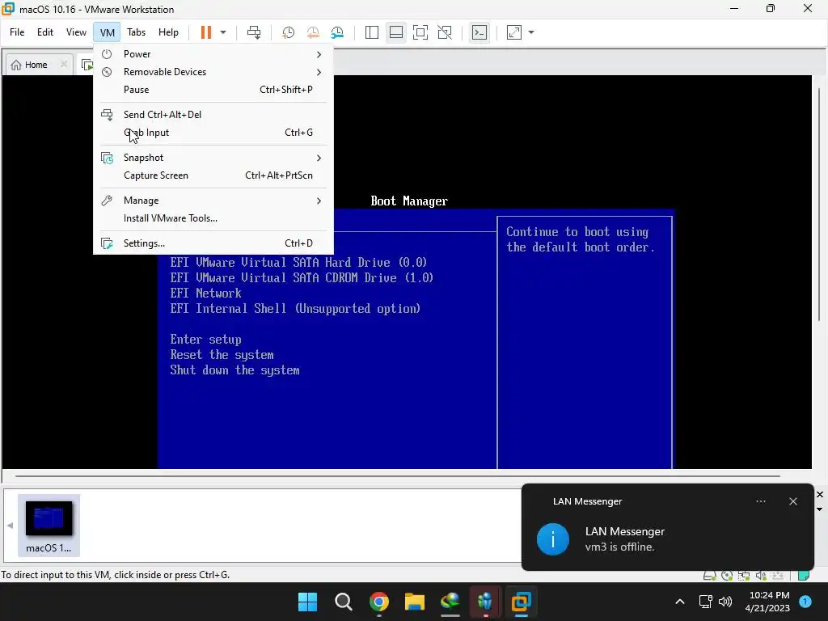Viewport: 828px width, 621px height.
Task: Take a snapshot using the clock-plus toolbar icon
Action: (289, 32)
